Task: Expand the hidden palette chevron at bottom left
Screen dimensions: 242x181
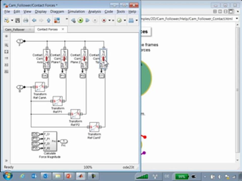Action: 6,160
